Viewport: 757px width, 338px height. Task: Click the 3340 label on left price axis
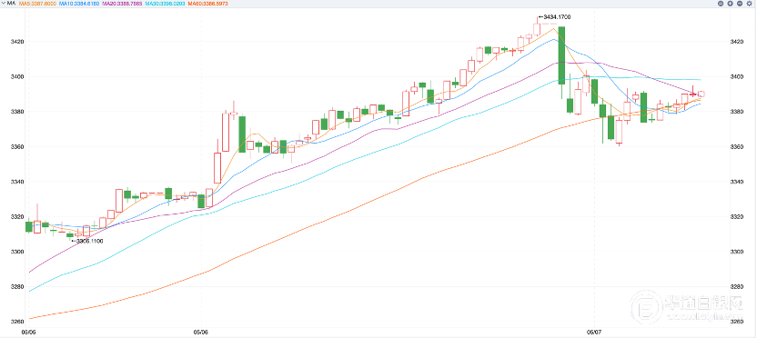16,182
